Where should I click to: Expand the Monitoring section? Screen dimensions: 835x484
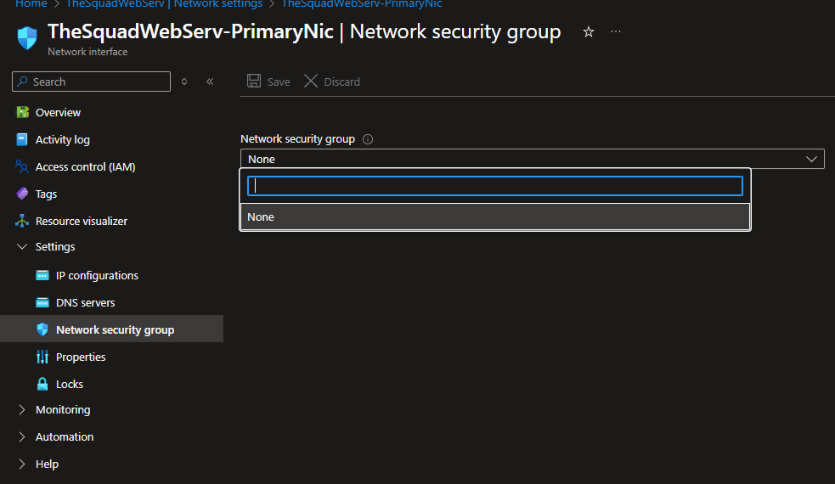(x=22, y=409)
